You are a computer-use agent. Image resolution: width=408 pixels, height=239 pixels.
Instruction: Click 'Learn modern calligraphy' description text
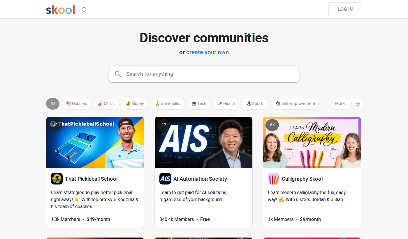307,196
